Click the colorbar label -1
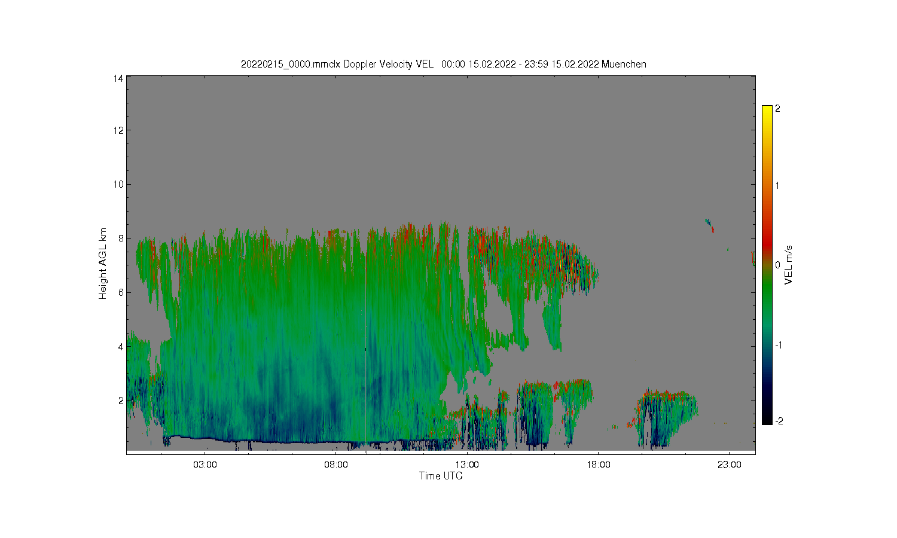This screenshot has height=538, width=897. click(x=779, y=345)
